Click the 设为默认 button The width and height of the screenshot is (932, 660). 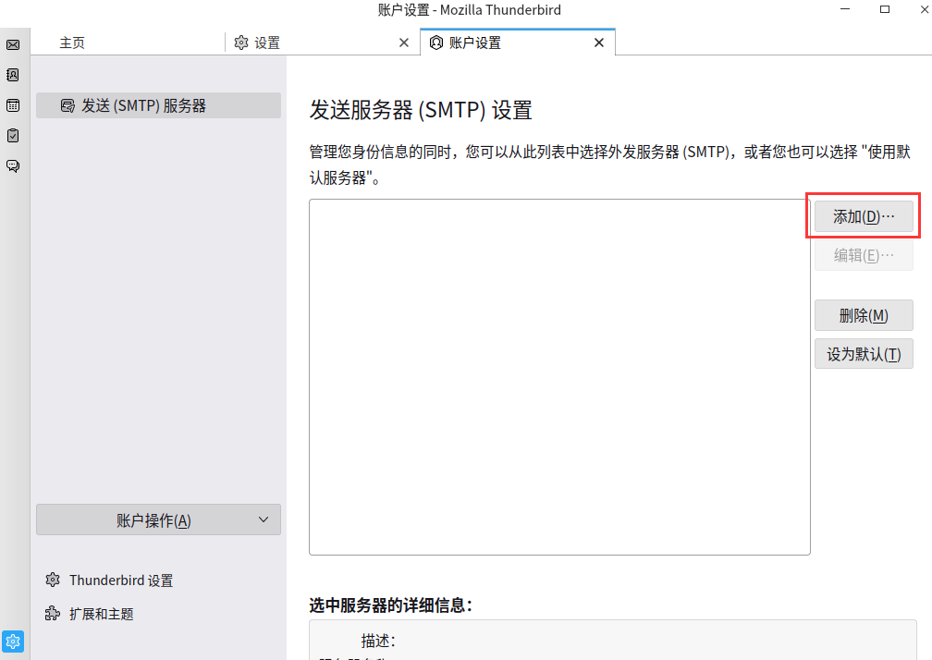click(x=863, y=353)
